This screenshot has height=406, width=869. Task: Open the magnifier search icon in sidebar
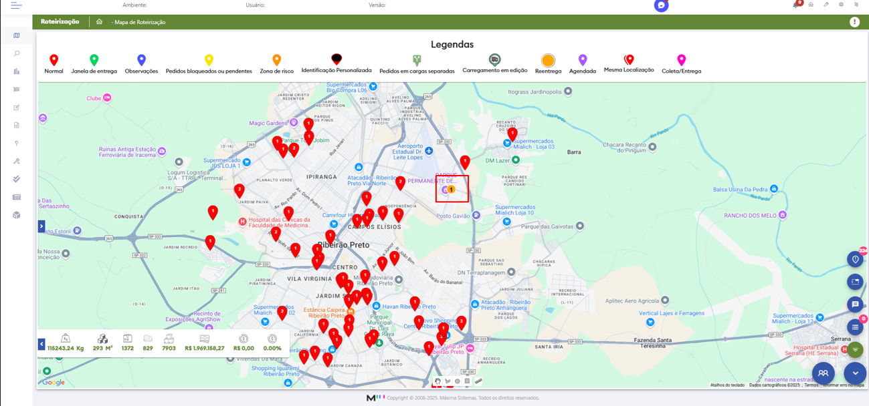point(17,53)
